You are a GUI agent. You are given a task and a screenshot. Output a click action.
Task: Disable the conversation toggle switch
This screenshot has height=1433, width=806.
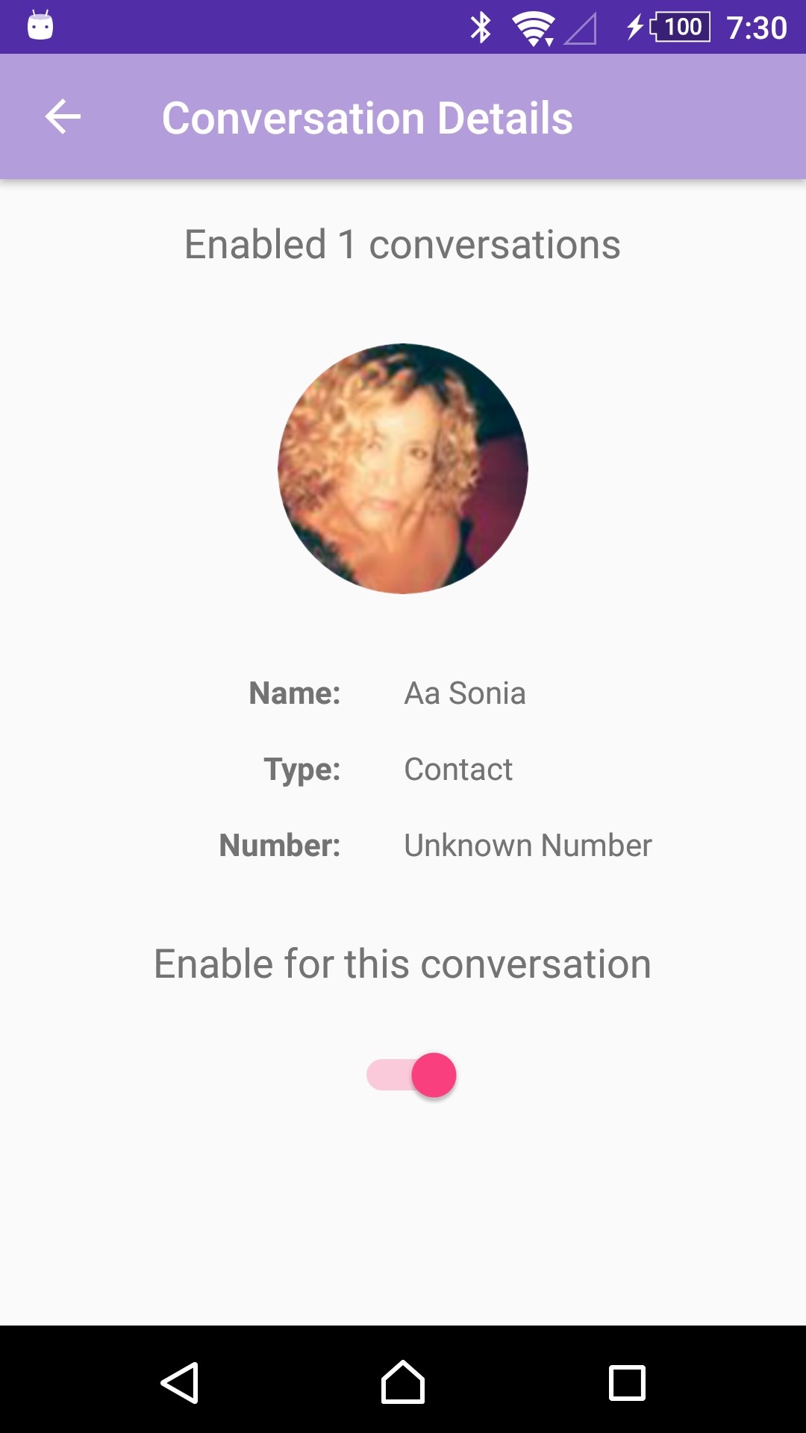click(411, 1075)
